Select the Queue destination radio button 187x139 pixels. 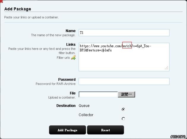coord(123,109)
